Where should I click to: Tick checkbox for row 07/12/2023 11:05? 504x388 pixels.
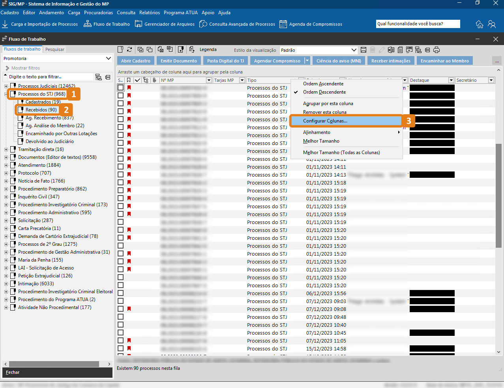pyautogui.click(x=121, y=341)
